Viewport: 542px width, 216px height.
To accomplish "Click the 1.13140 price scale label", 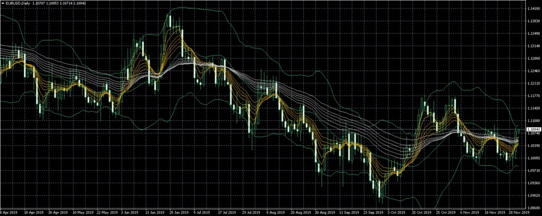I will (534, 46).
